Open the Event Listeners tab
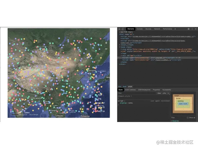The width and height of the screenshot is (198, 149). tap(130, 90)
